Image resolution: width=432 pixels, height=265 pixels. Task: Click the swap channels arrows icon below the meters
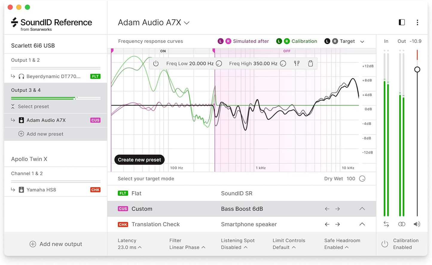click(x=386, y=224)
